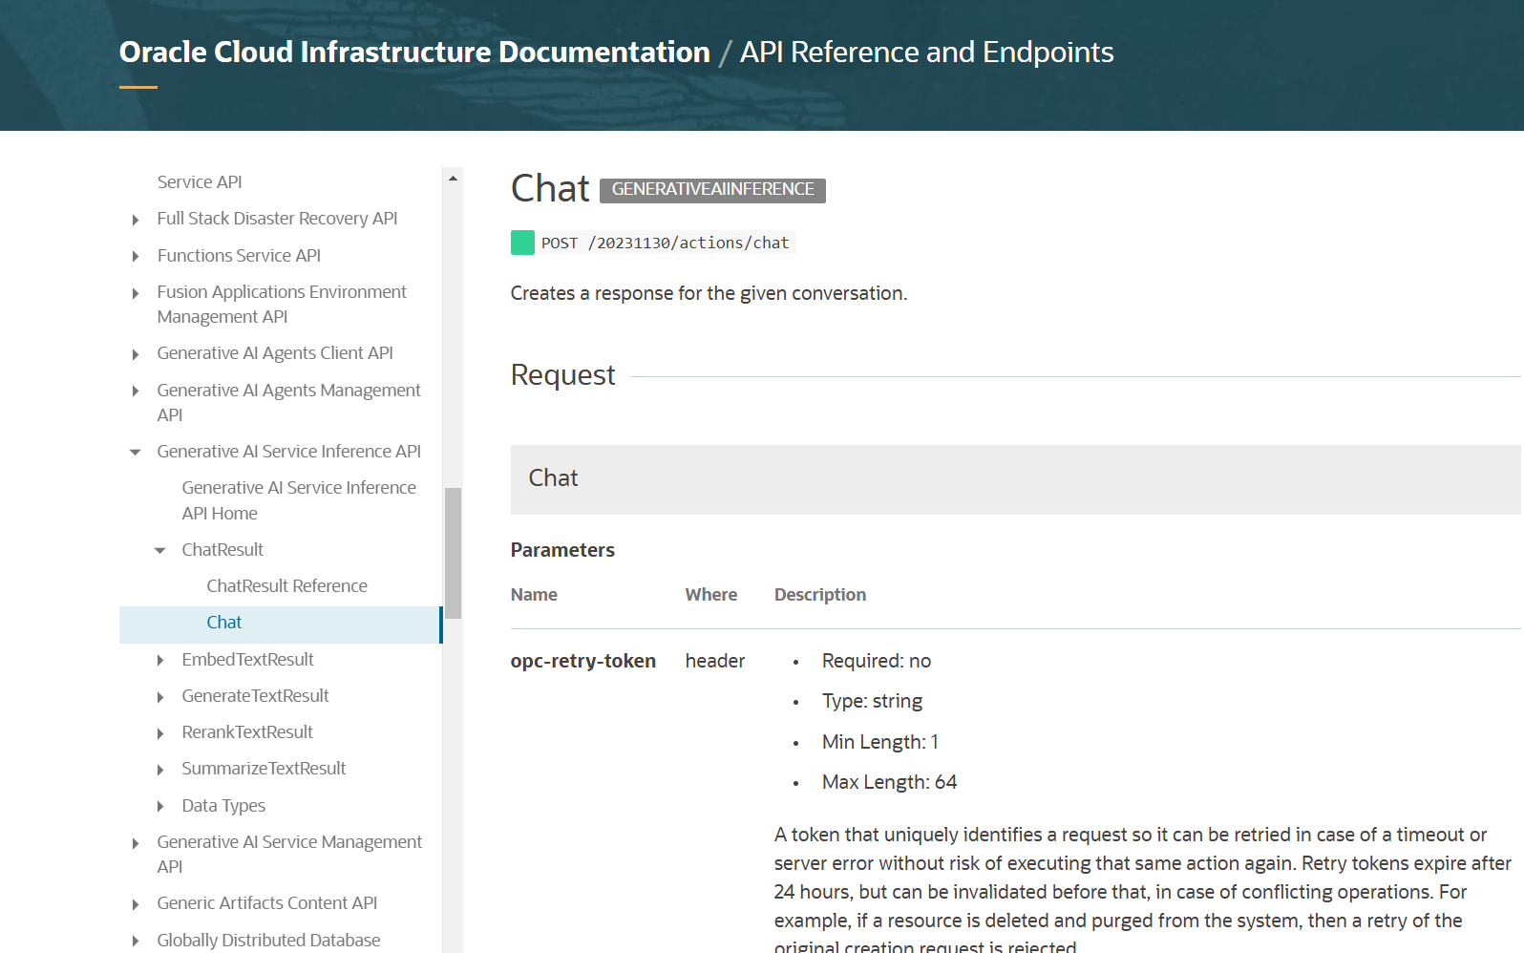Open ChatResult Reference page
The image size is (1524, 953).
[x=286, y=585]
